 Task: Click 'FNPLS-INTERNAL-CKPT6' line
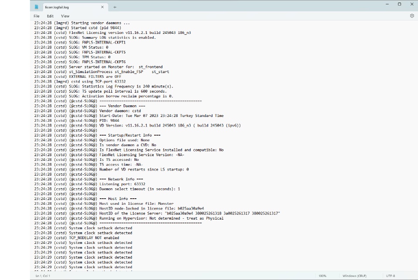(80, 62)
